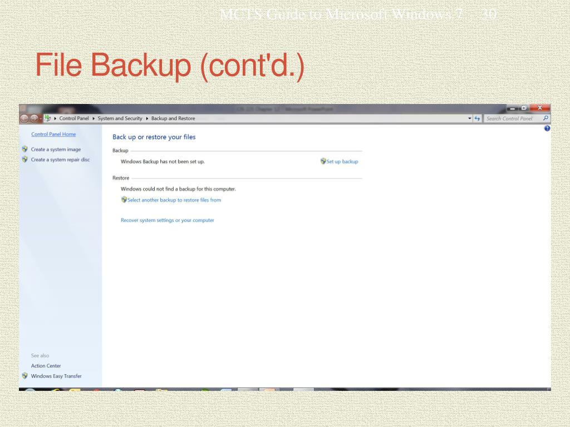Viewport: 570px width, 427px height.
Task: Click the refresh button beside address bar
Action: pos(477,118)
